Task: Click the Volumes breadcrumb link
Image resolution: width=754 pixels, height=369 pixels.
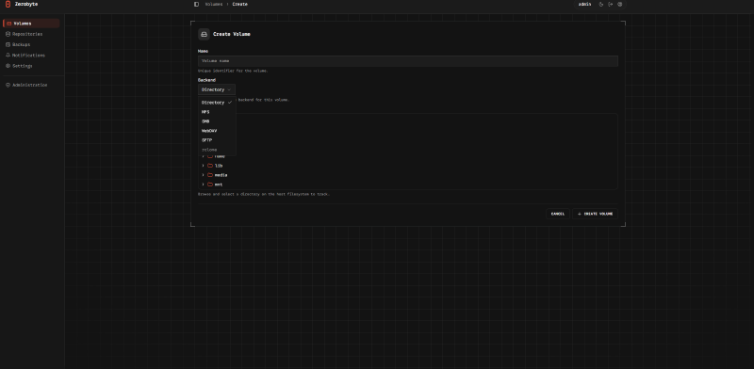Action: point(214,5)
